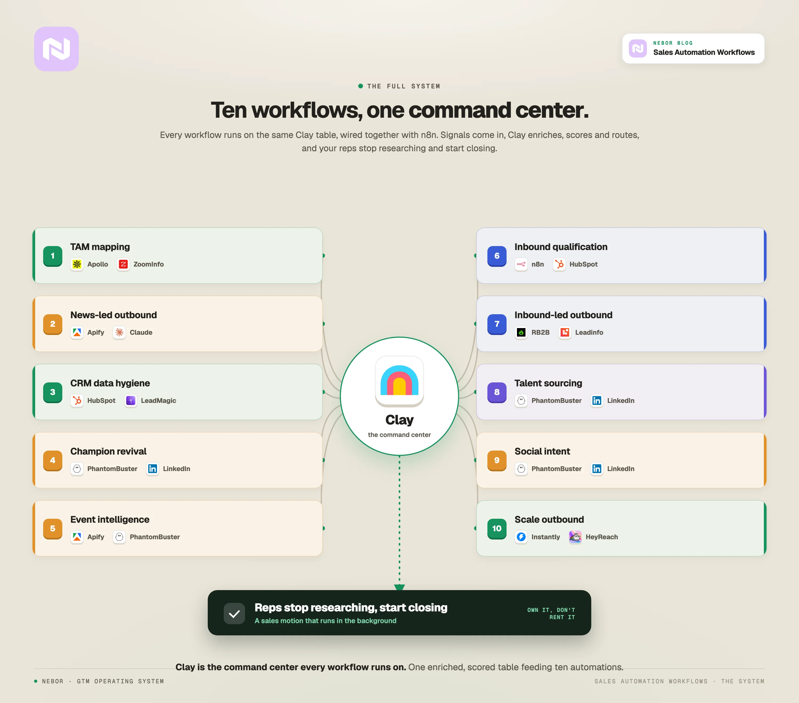
Task: Click the 'OWN IT, DON'T RENT IT' label
Action: (x=551, y=614)
